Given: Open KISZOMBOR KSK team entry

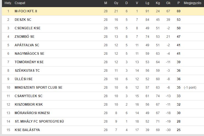Looking at the screenshot, I should 29,105.
